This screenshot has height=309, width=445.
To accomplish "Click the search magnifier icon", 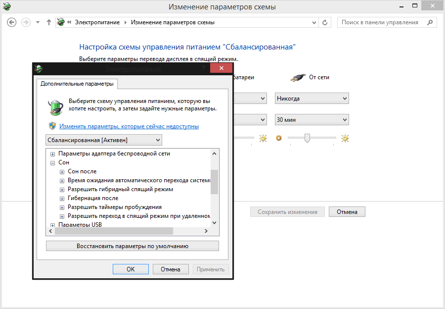I will [x=430, y=22].
